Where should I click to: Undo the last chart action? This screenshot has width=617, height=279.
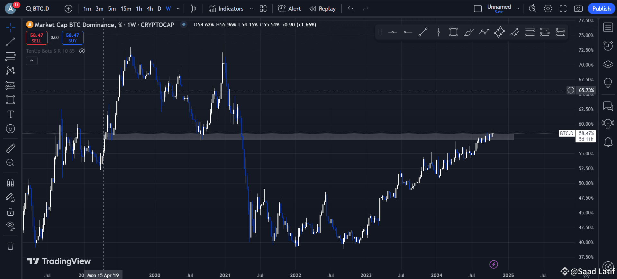(x=351, y=9)
